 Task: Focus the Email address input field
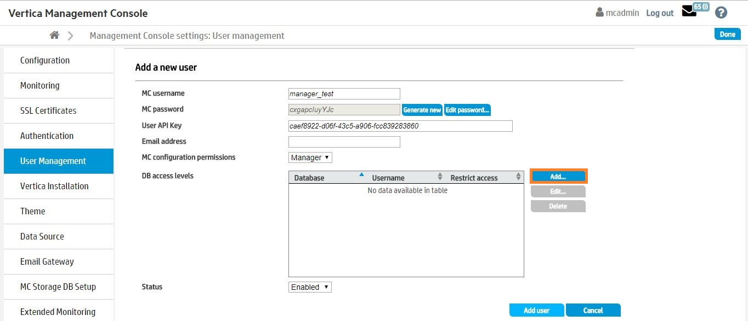click(344, 142)
